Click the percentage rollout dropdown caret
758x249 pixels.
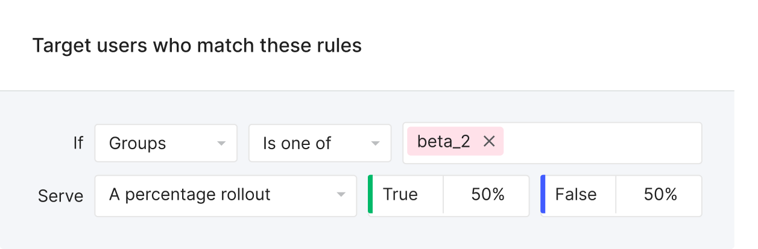341,195
